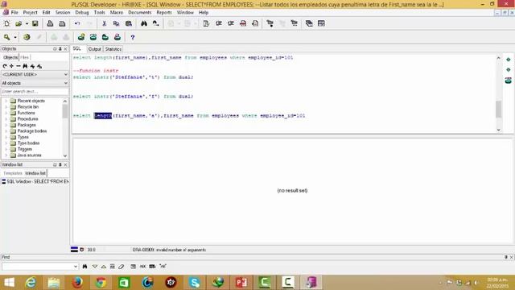Viewport: 515px width, 290px height.
Task: Click the minus icon in Objects panel toolbar
Action: click(x=19, y=66)
